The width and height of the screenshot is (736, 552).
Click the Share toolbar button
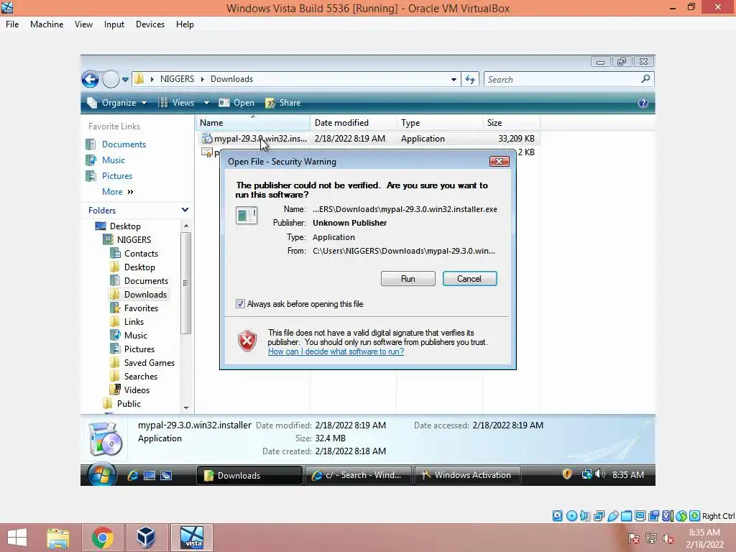click(x=283, y=103)
